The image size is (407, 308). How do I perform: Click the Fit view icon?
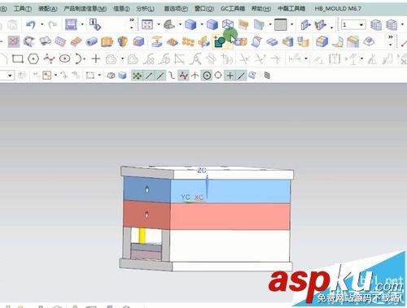147,24
